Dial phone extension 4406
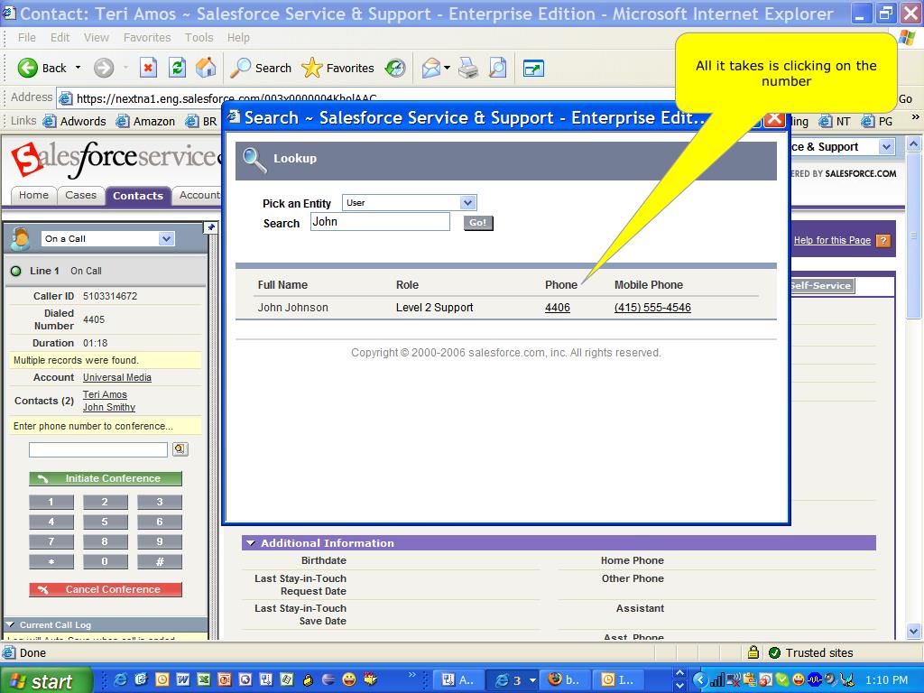Viewport: 924px width, 693px height. (558, 308)
